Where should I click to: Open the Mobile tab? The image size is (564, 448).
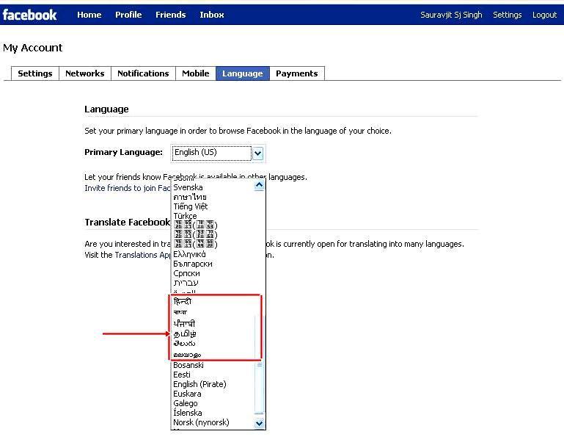(196, 73)
